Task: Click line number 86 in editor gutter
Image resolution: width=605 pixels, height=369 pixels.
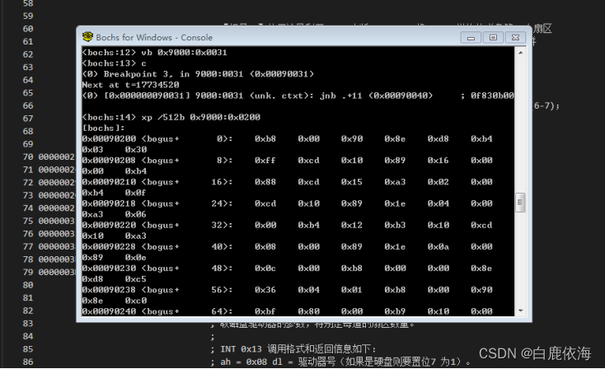Action: click(x=28, y=362)
